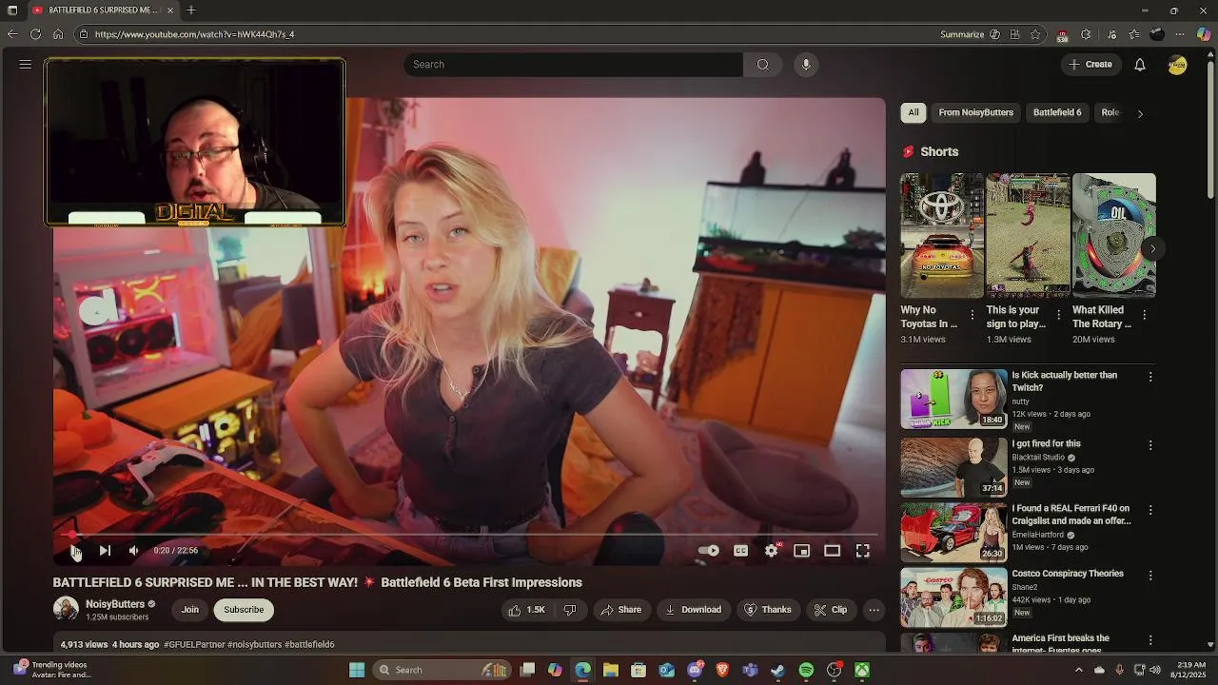The image size is (1218, 685).
Task: Open Steam from the taskbar
Action: (x=778, y=670)
